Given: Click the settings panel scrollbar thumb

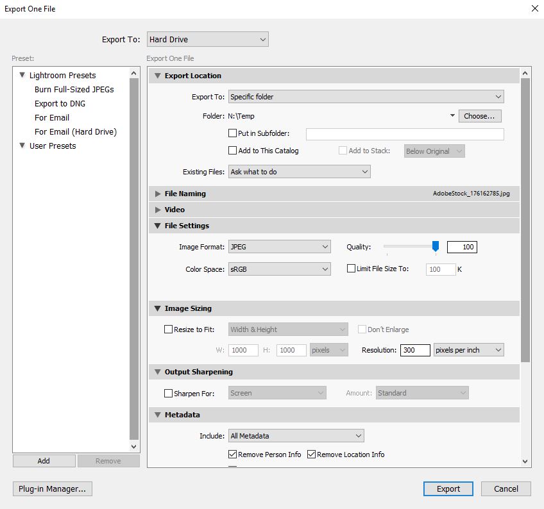Looking at the screenshot, I should (x=525, y=220).
